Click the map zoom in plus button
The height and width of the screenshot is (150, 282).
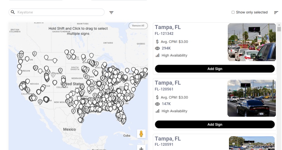(x=141, y=148)
